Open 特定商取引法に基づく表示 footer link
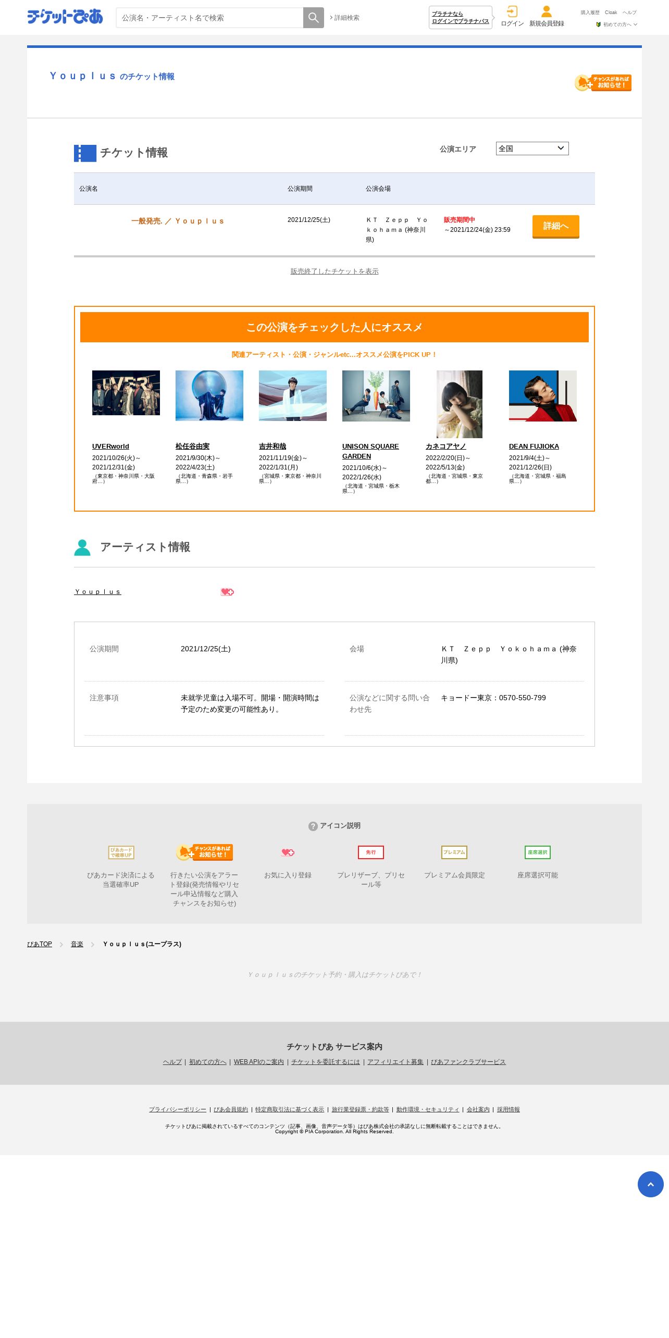Viewport: 669px width, 1338px height. click(290, 1110)
